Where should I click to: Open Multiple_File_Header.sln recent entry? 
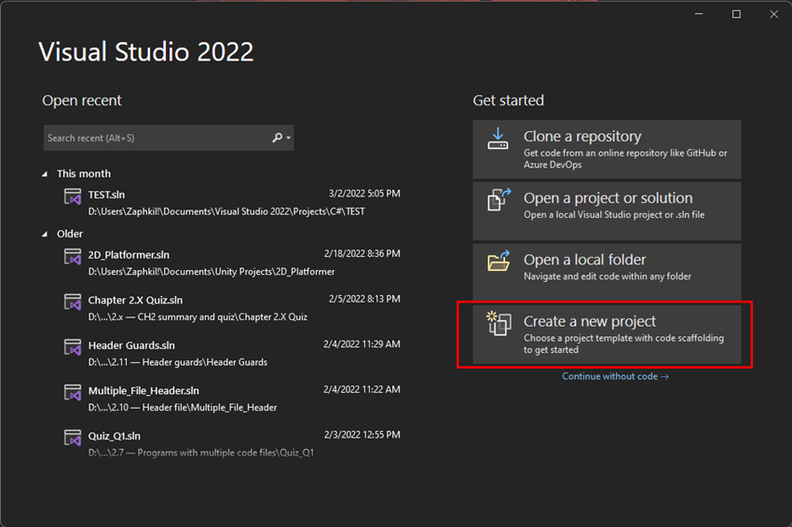pos(232,399)
